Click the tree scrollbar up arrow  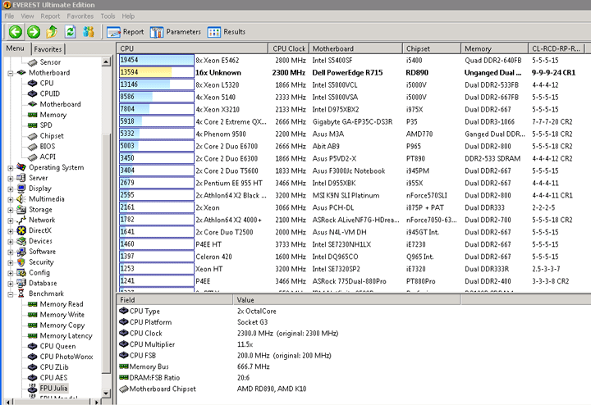tap(106, 62)
